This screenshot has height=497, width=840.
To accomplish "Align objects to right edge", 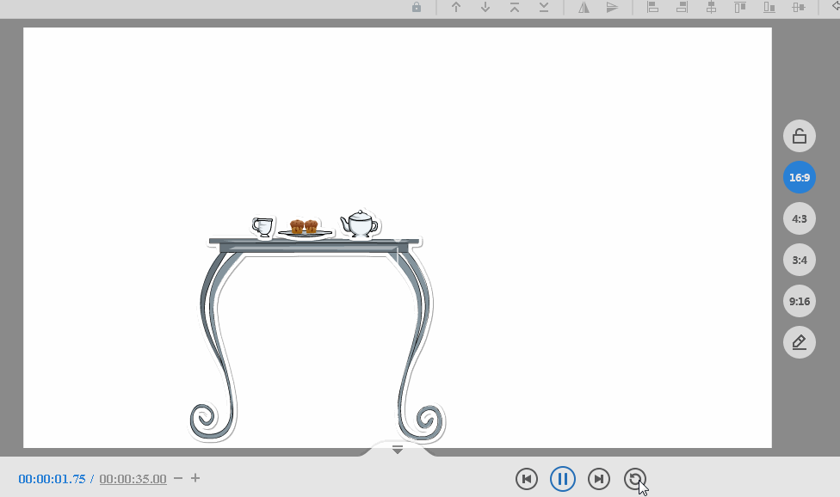I will [x=682, y=7].
